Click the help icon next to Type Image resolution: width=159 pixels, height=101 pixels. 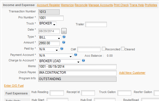tap(64, 37)
